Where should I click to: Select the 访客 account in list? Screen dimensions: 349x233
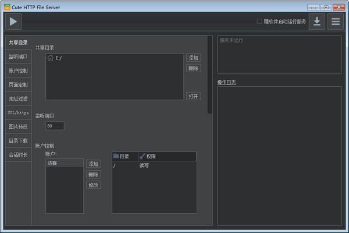[64, 164]
